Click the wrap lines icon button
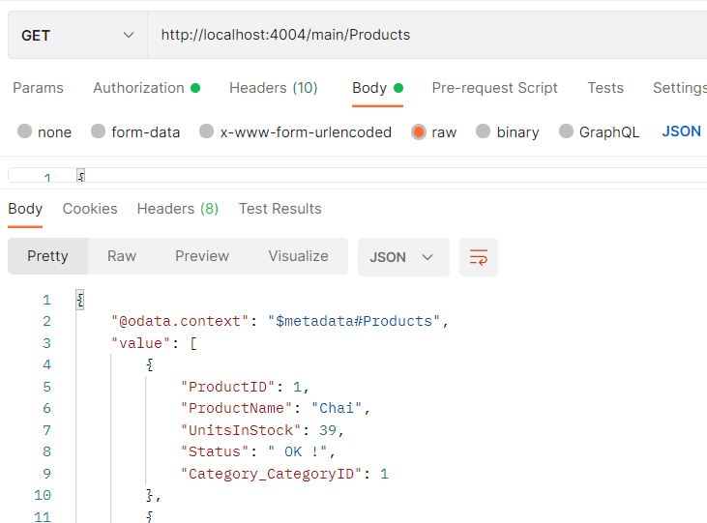The height and width of the screenshot is (523, 707). [x=479, y=257]
